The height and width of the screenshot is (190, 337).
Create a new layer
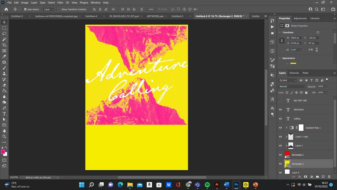[323, 176]
